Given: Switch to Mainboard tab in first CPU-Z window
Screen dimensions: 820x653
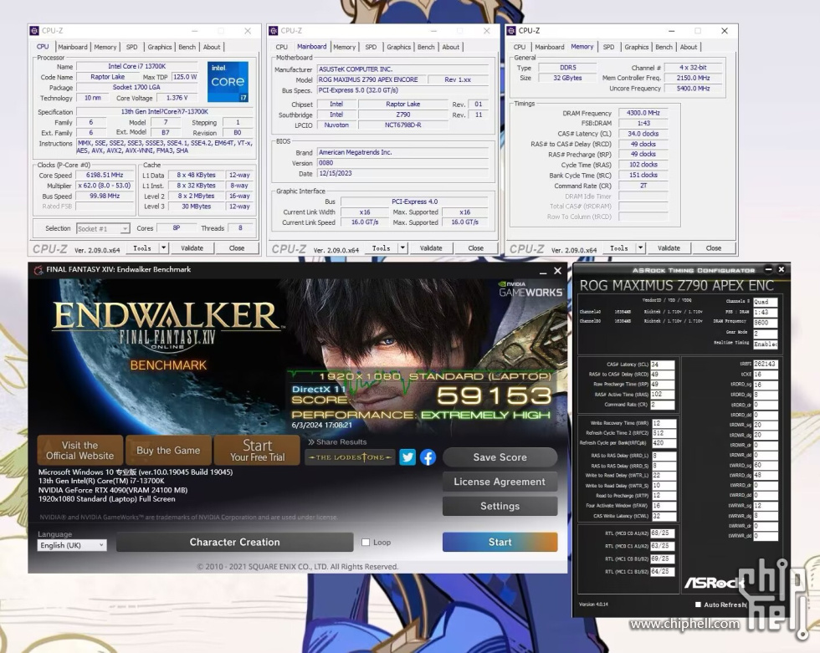Looking at the screenshot, I should point(73,47).
